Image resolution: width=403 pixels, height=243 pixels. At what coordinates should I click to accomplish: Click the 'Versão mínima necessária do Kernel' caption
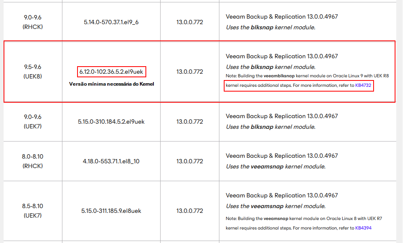pos(111,84)
